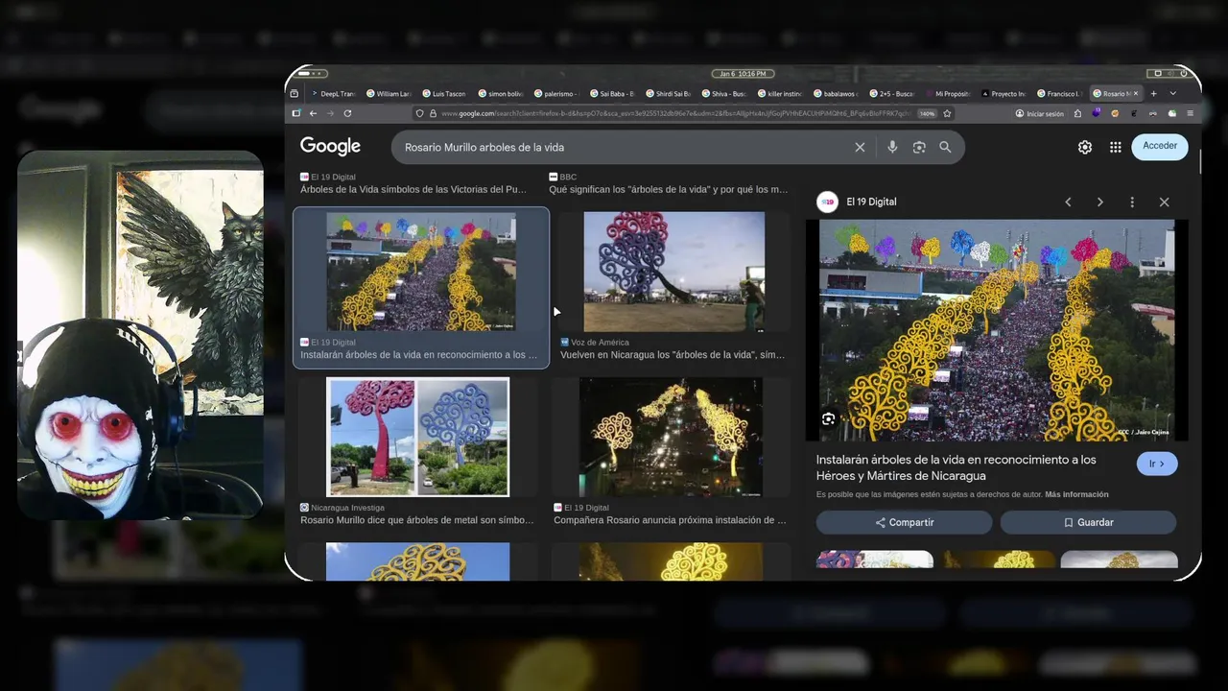Open Google Lens image search
The width and height of the screenshot is (1228, 691).
pyautogui.click(x=919, y=147)
